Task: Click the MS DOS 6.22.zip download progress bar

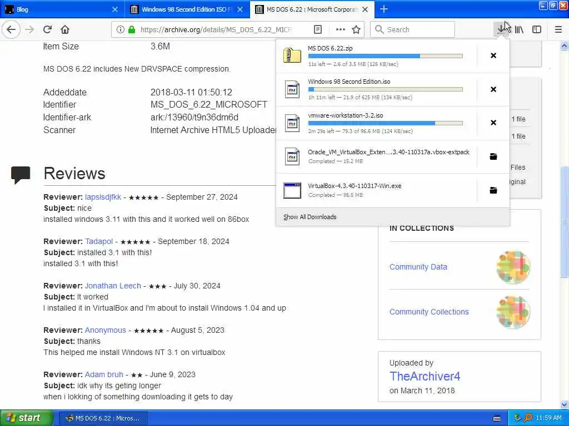Action: [x=386, y=56]
